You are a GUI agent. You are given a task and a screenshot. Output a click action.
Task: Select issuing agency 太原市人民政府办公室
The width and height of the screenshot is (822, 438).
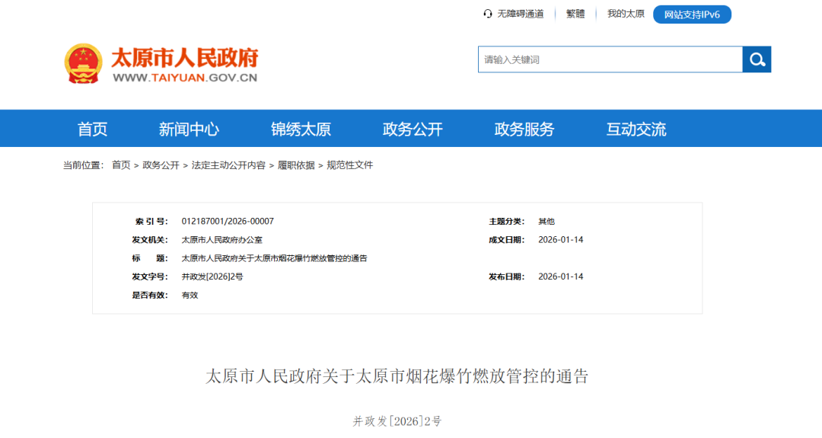221,240
